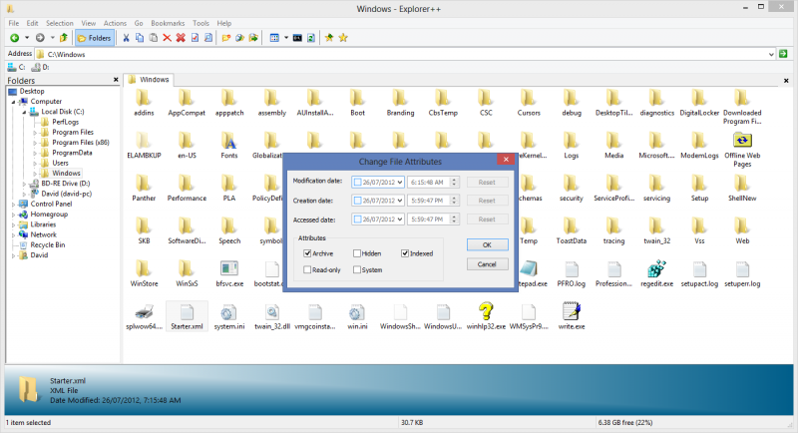Screen dimensions: 798x433
Task: Go up one folder level
Action: [x=64, y=38]
